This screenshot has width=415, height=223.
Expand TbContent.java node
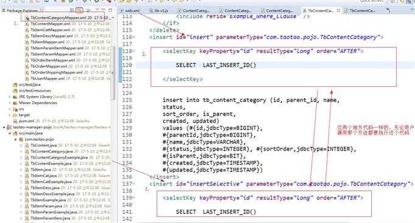click(x=21, y=145)
